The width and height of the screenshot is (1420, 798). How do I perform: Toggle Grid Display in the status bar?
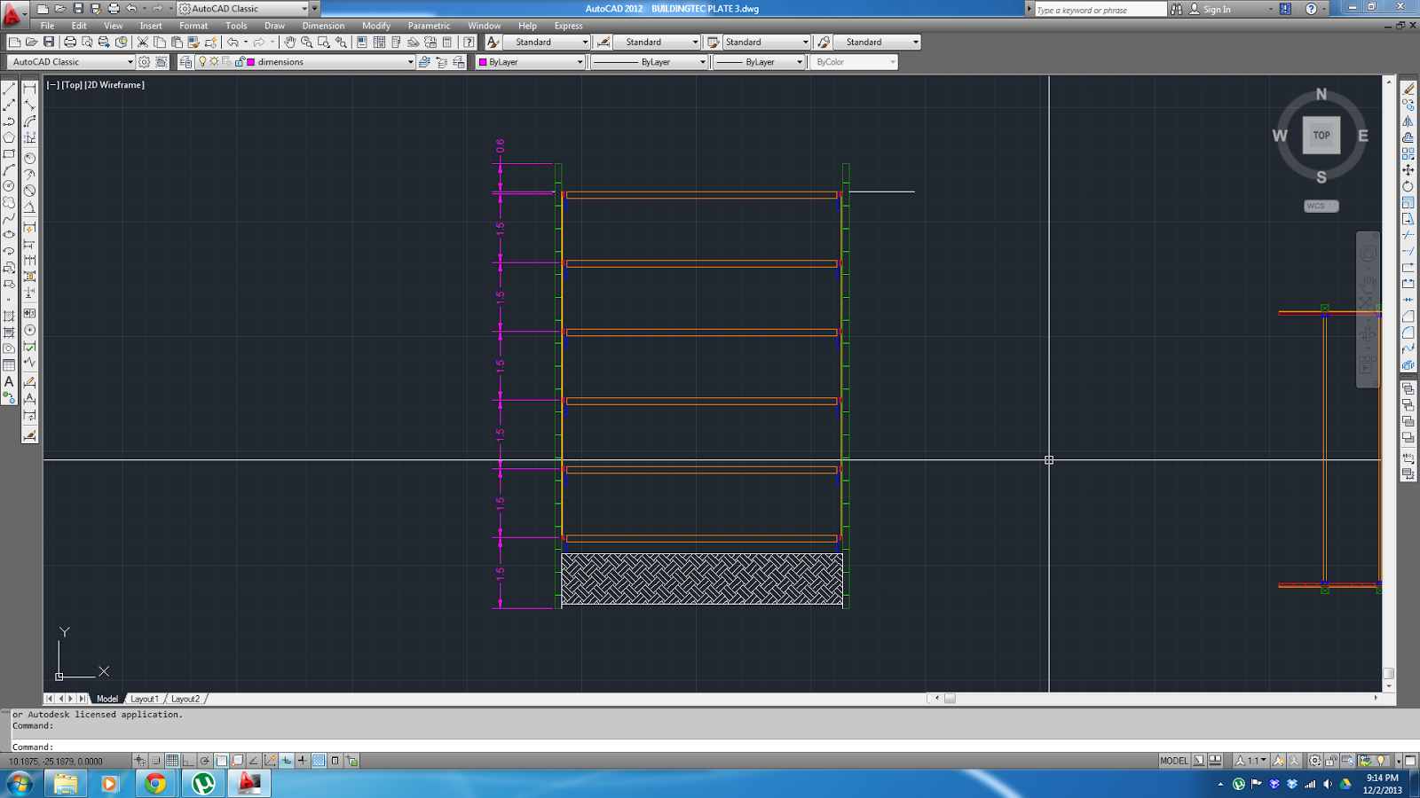click(173, 760)
